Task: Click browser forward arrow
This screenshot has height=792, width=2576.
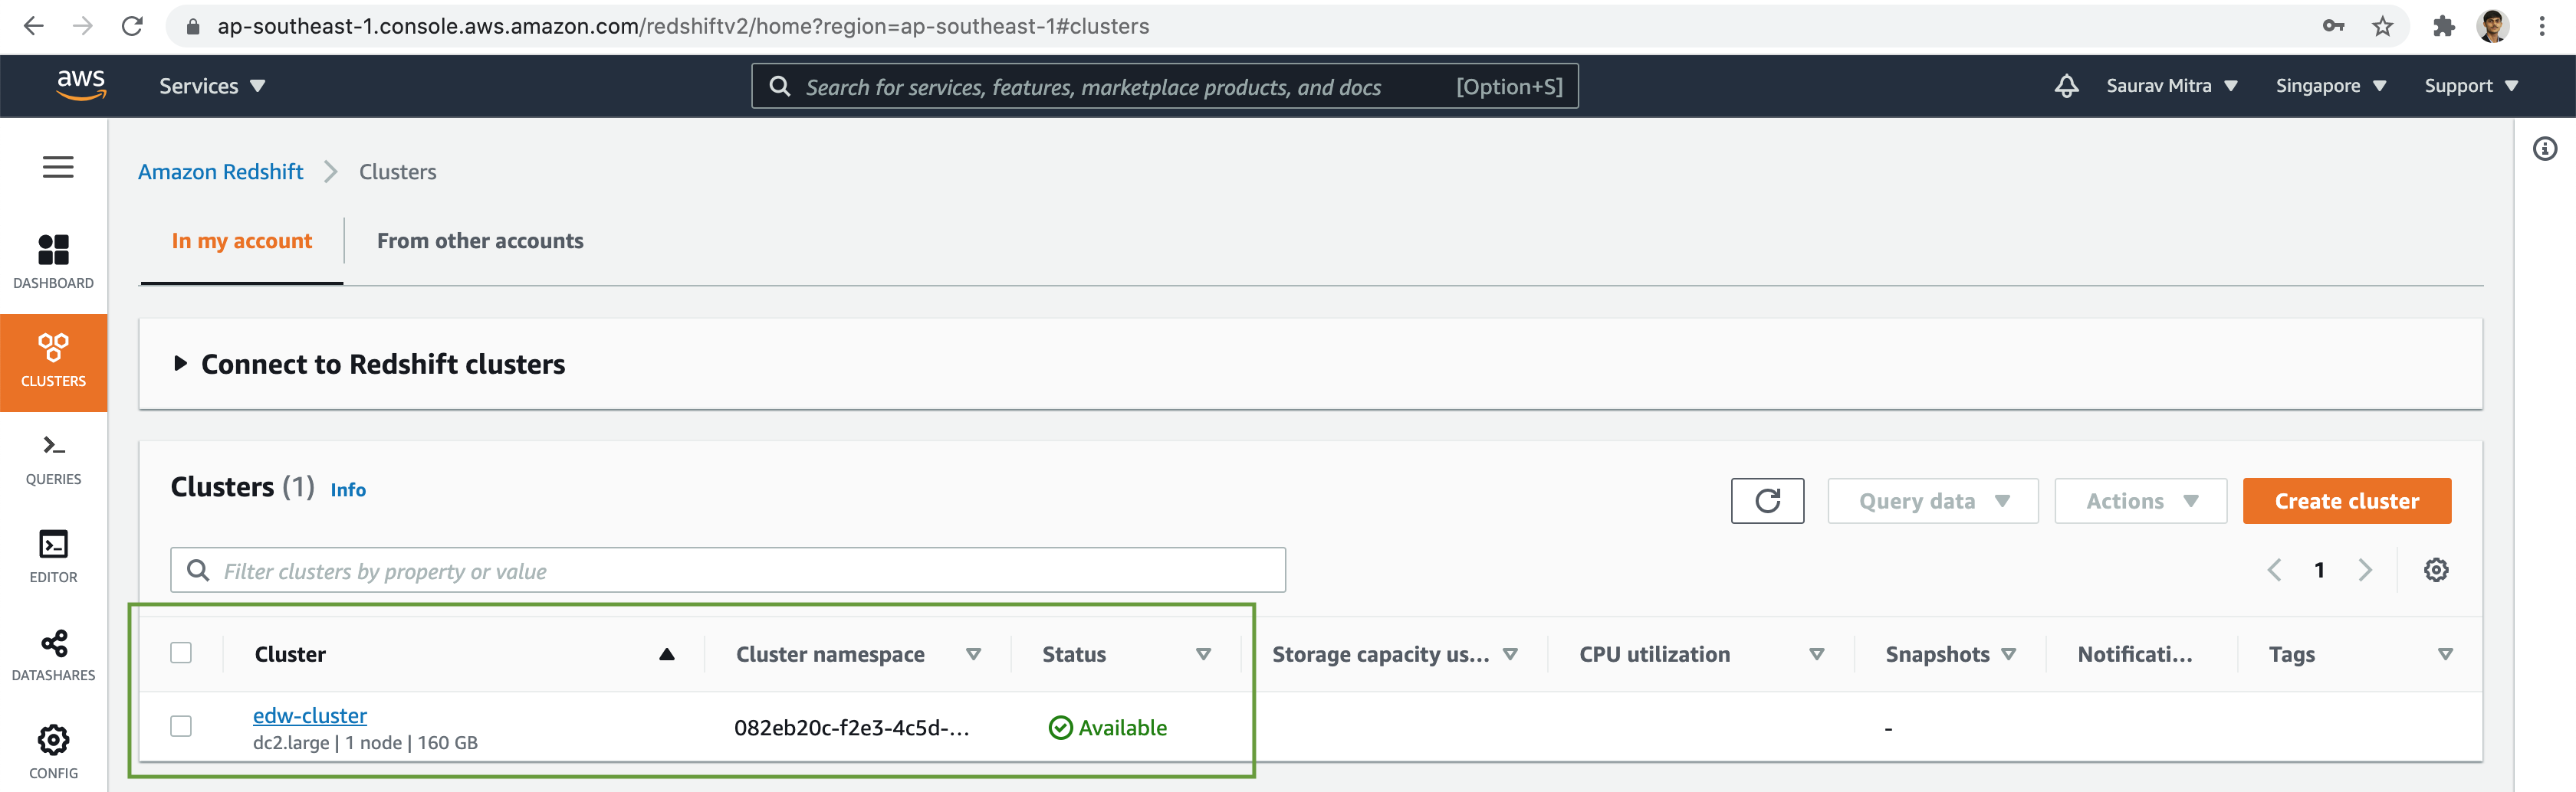Action: click(83, 26)
